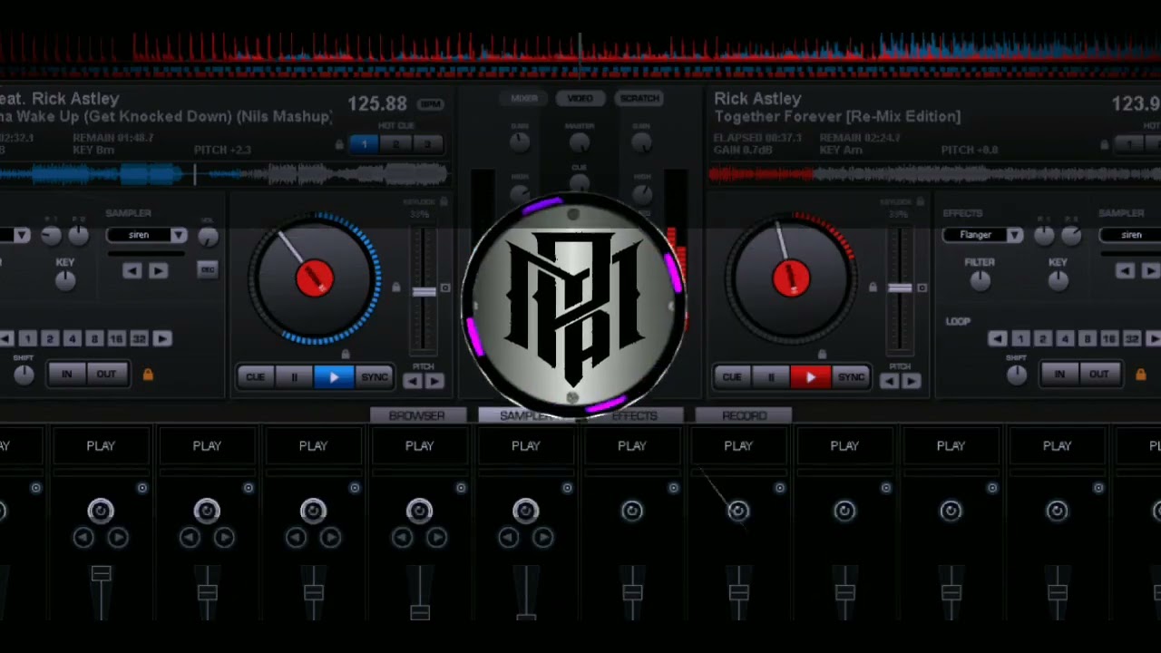1161x653 pixels.
Task: Click the REC button beside the left sampler
Action: click(x=208, y=270)
